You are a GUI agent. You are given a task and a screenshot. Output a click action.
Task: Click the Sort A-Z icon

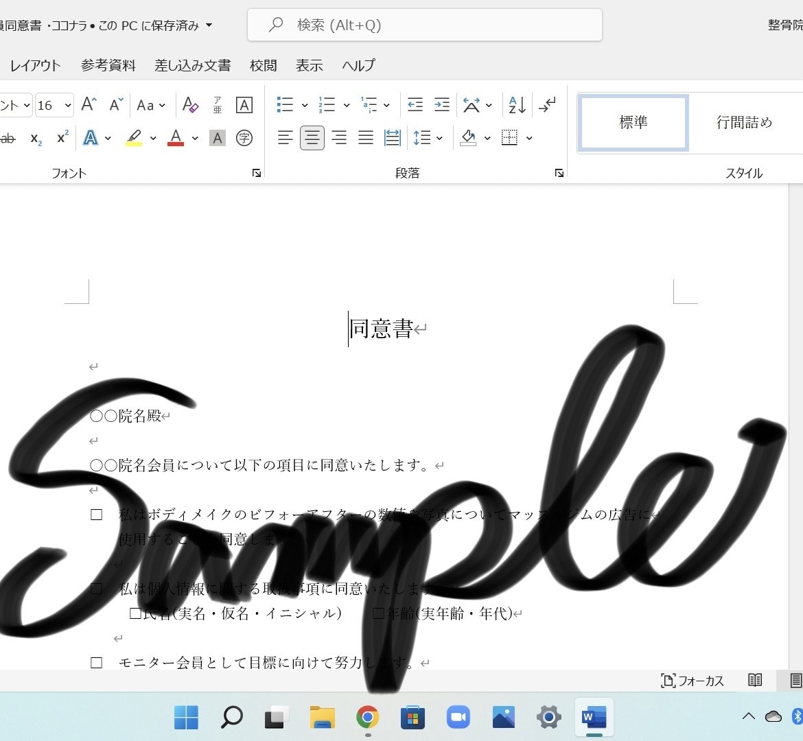tap(517, 105)
